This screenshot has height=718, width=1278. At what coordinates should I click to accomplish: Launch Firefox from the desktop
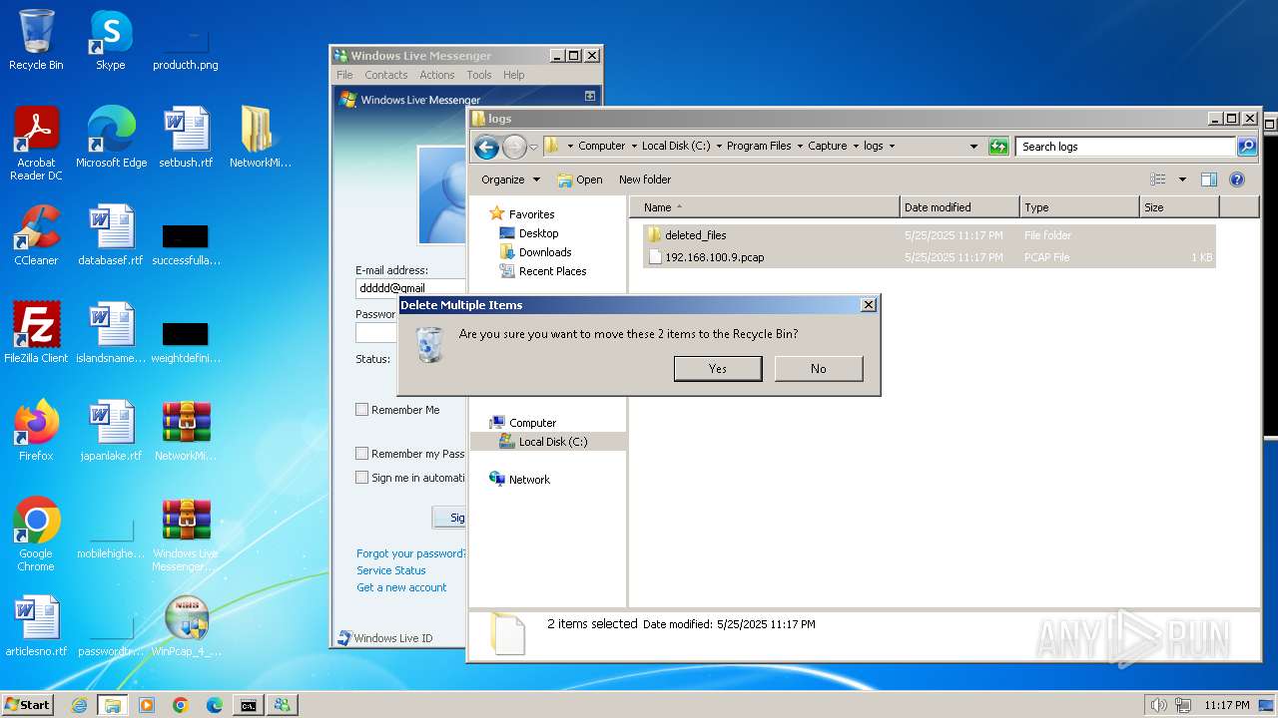36,431
